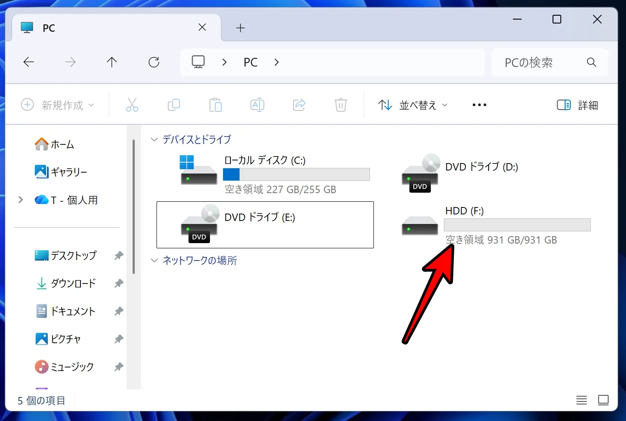Open the 詳細 (Details) pane
The height and width of the screenshot is (421, 626).
tap(578, 105)
